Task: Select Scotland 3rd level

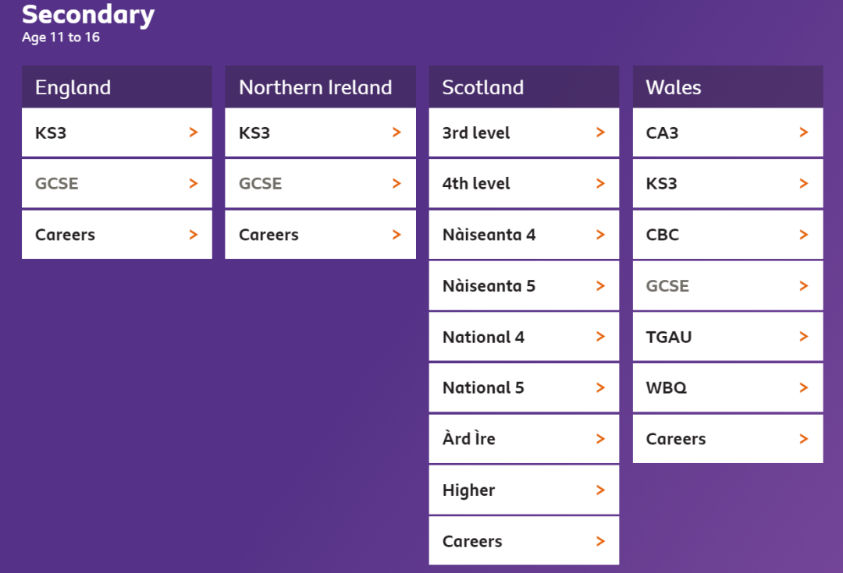Action: coord(476,133)
